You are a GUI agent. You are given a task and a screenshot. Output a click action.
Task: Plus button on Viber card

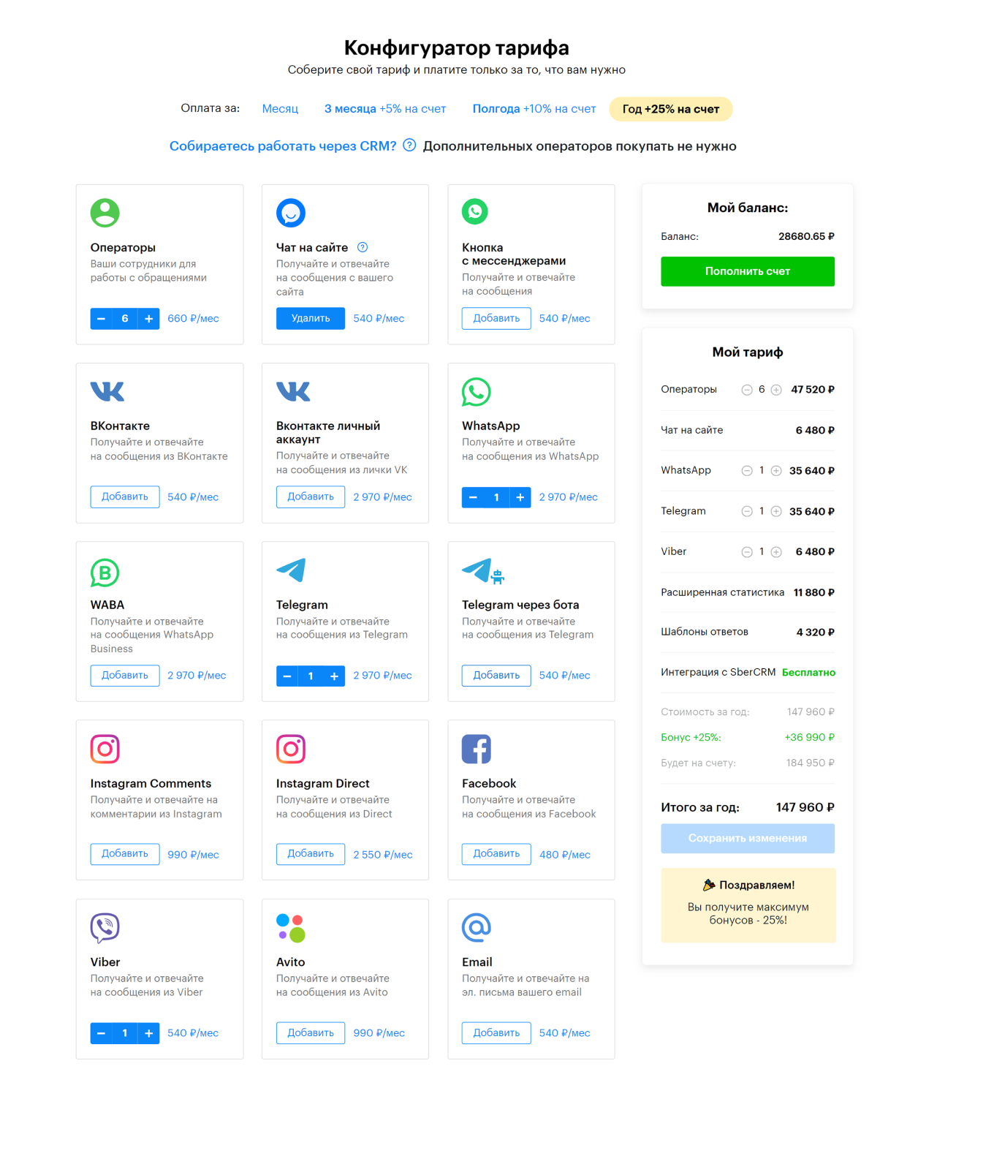[x=148, y=1033]
